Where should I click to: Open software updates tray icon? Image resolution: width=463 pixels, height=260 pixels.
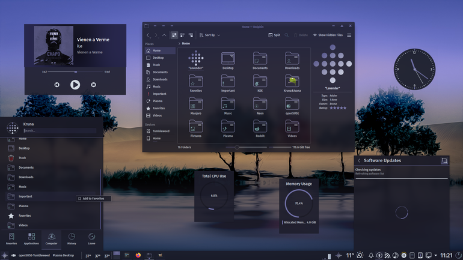379,256
